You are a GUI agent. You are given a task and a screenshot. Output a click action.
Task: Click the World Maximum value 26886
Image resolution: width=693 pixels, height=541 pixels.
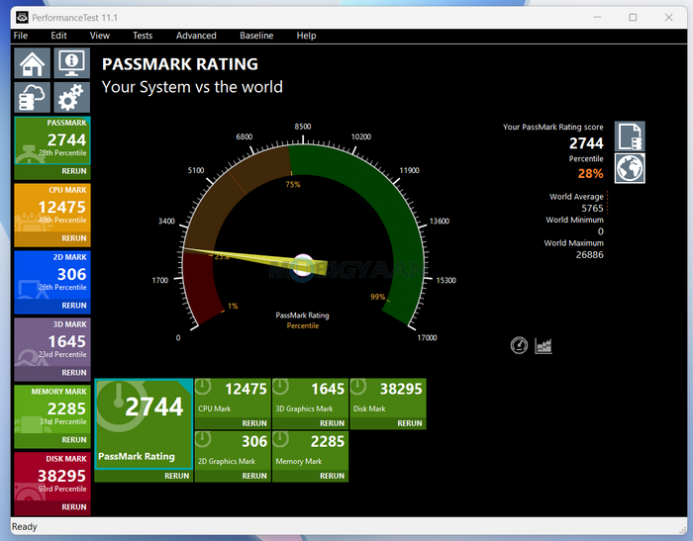(x=590, y=254)
